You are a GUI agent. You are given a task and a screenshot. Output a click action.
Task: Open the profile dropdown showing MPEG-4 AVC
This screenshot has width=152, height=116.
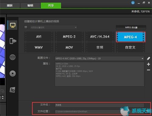[99, 59]
